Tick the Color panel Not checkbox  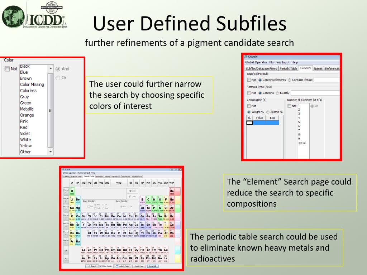[7, 69]
